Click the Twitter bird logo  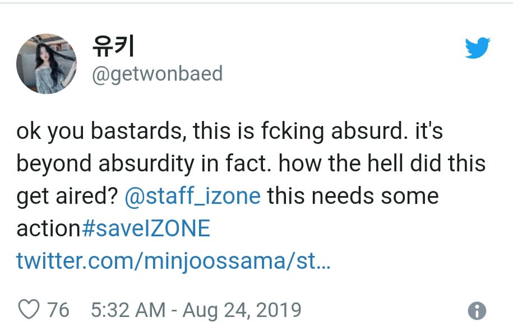(477, 48)
